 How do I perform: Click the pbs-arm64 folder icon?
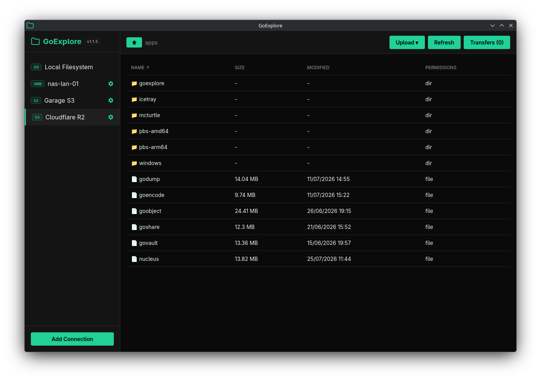click(134, 147)
